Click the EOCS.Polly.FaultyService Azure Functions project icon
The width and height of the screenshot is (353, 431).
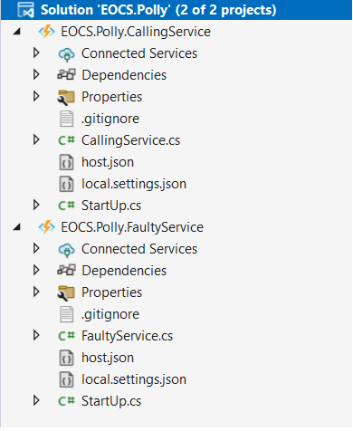pos(47,227)
